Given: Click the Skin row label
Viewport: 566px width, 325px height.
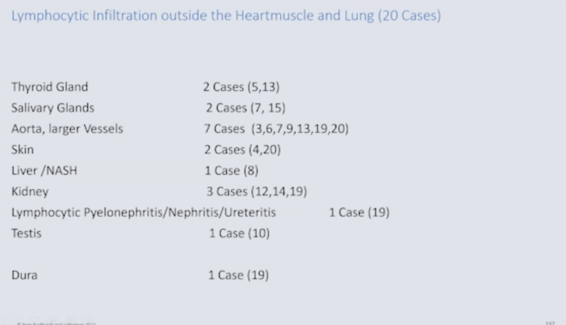Looking at the screenshot, I should click(23, 150).
